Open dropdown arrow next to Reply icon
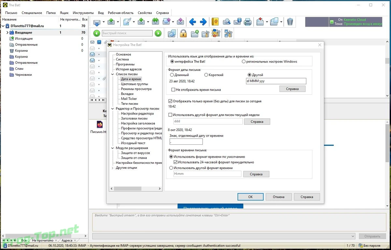Viewport: 391px width, 250px height. click(148, 22)
